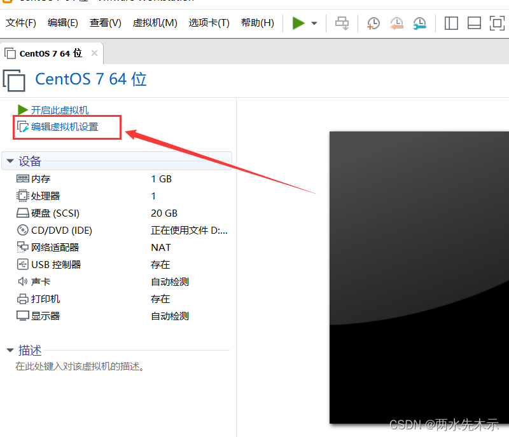509x437 pixels.
Task: Take a snapshot of this virtual machine
Action: point(373,23)
